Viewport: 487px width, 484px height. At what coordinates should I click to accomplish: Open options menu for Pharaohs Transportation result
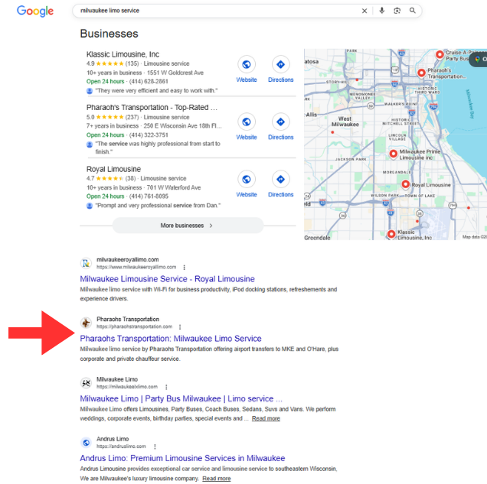(x=179, y=326)
